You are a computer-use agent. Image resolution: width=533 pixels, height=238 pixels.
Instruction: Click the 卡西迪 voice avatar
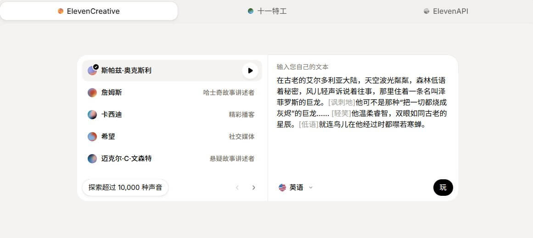tap(92, 115)
